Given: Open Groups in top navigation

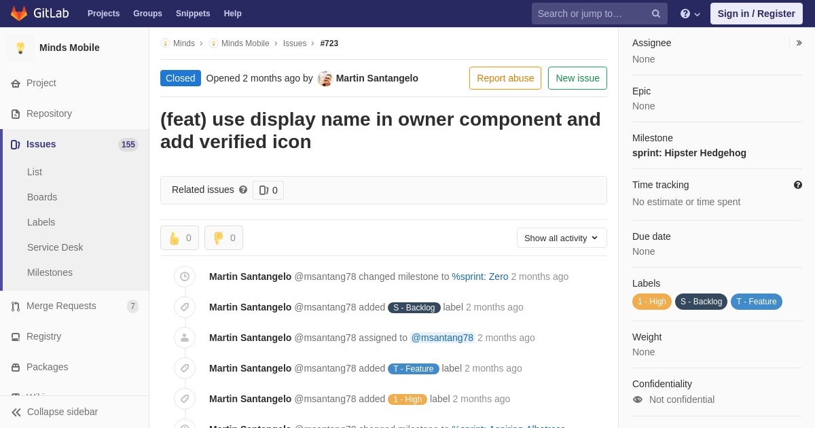Looking at the screenshot, I should pos(147,14).
